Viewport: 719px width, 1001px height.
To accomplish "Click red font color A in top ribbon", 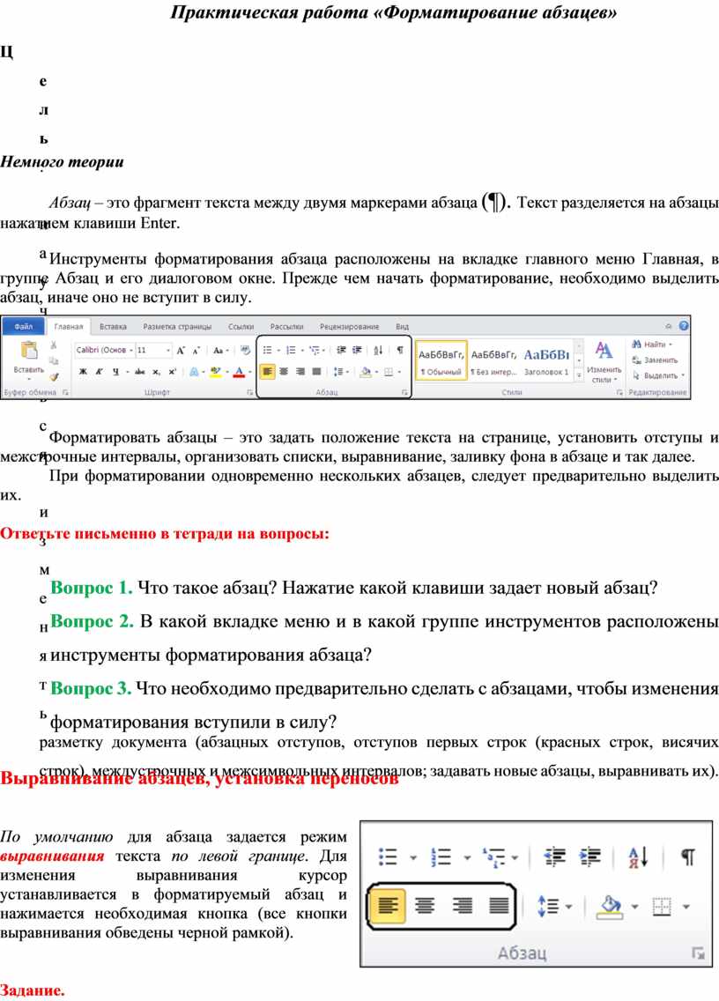I will [x=240, y=372].
